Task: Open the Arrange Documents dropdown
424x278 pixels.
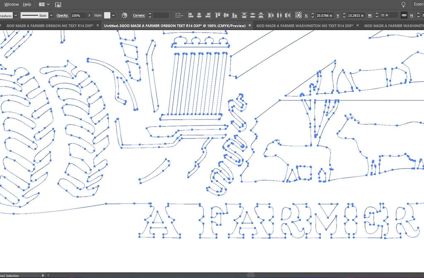Action: coord(44,5)
